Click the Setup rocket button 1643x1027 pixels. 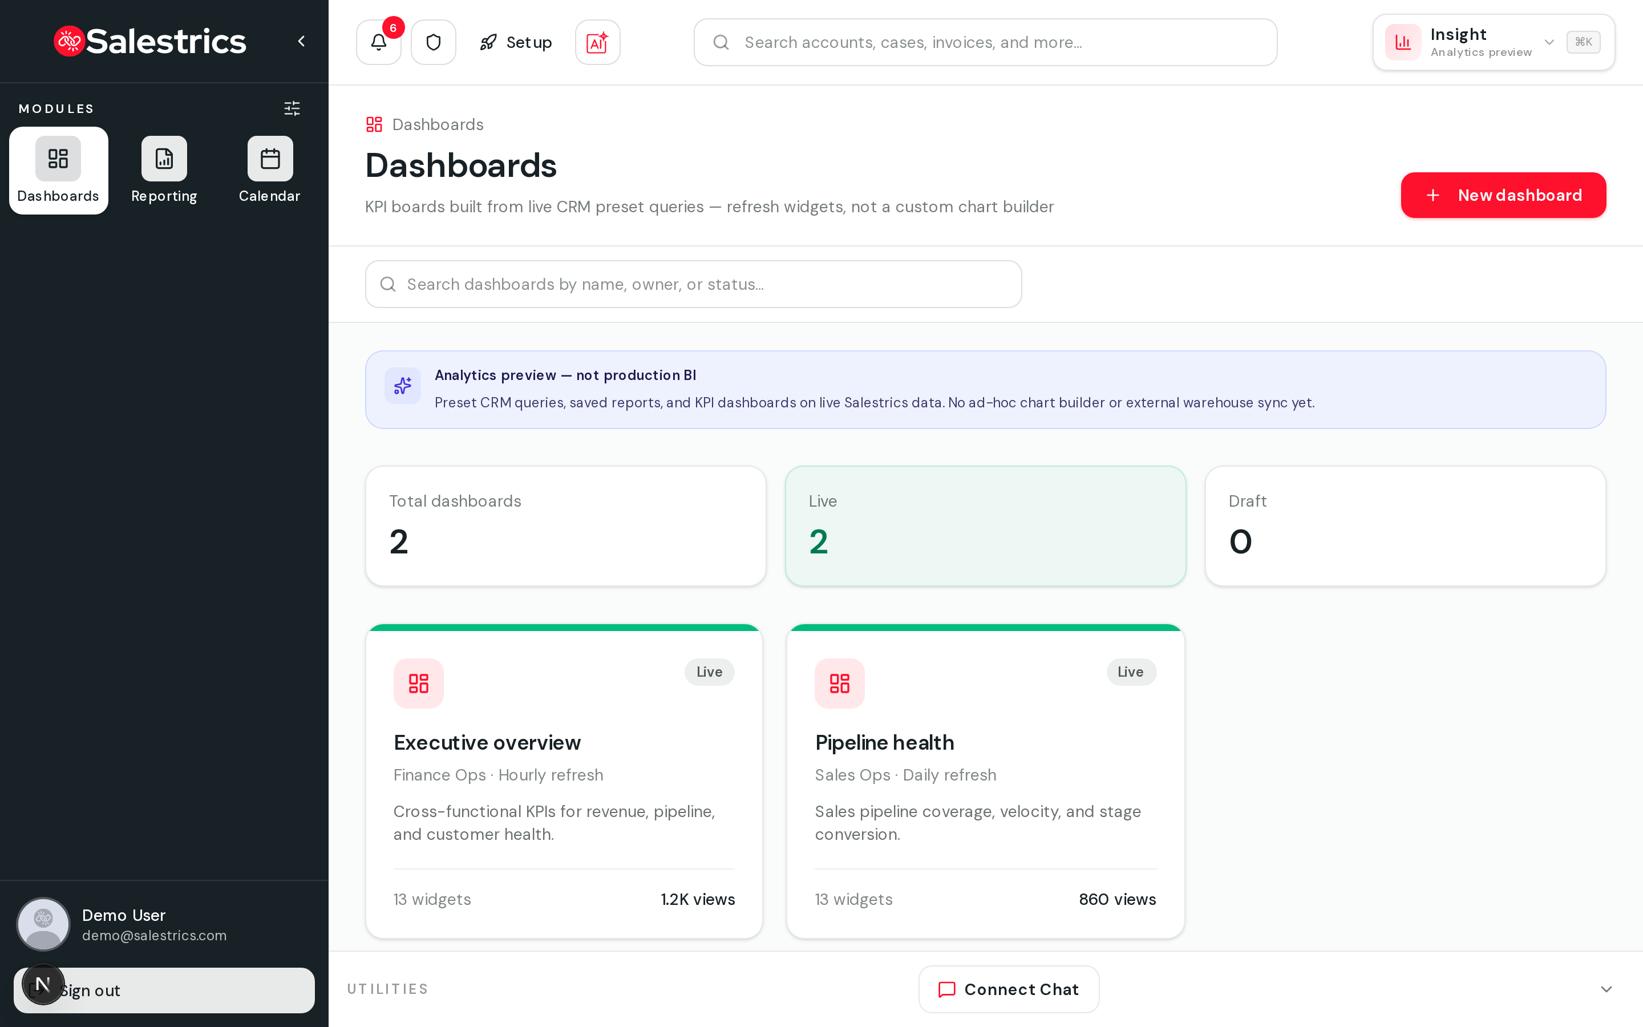click(x=516, y=42)
